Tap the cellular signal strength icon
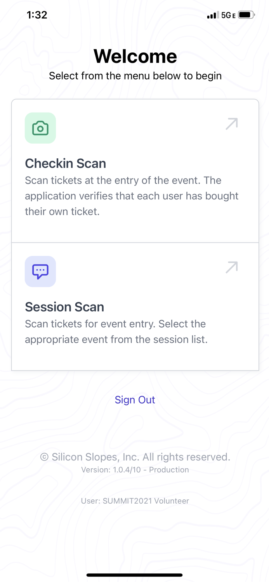The width and height of the screenshot is (269, 582). pos(212,14)
